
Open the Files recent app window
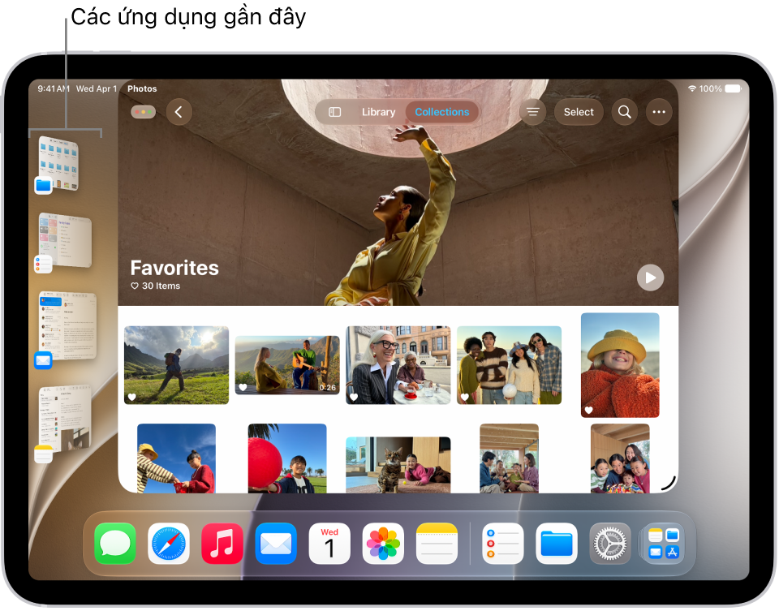click(58, 163)
